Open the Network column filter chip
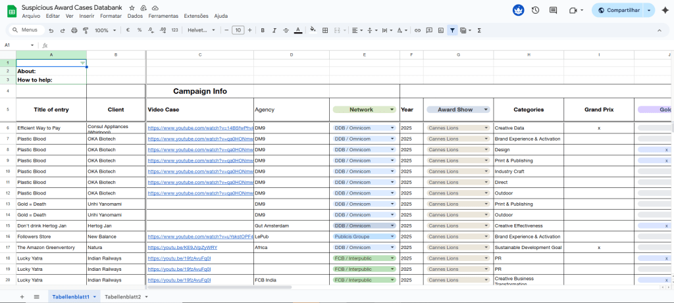 pyautogui.click(x=364, y=110)
